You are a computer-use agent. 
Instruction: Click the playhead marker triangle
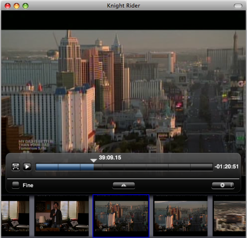[93, 160]
